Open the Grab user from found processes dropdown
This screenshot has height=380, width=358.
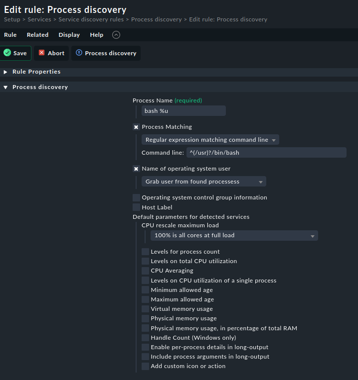204,182
